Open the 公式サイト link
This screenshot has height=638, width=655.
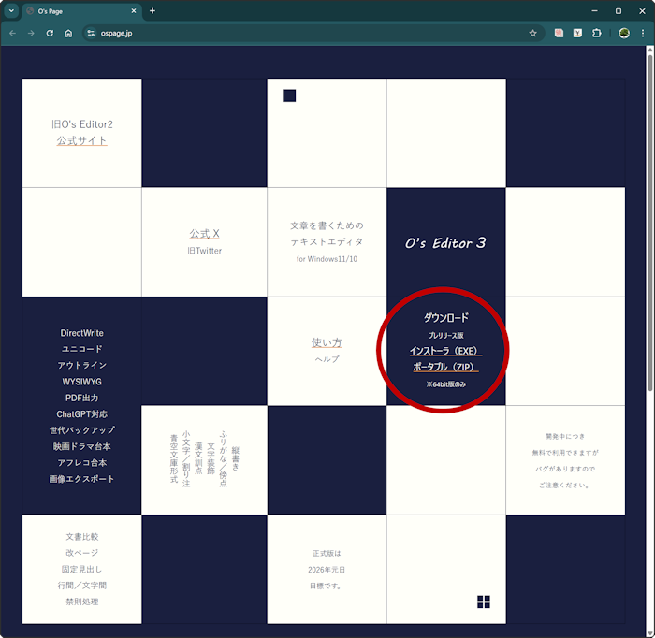pos(81,140)
